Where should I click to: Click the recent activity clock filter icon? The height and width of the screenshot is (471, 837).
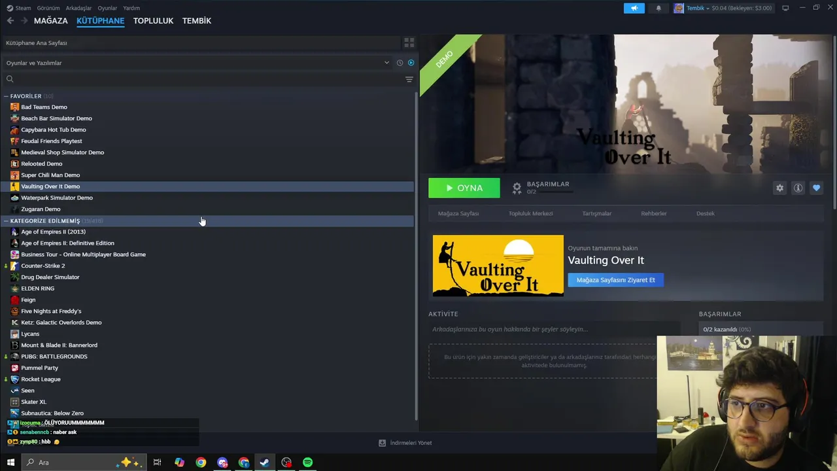tap(400, 63)
